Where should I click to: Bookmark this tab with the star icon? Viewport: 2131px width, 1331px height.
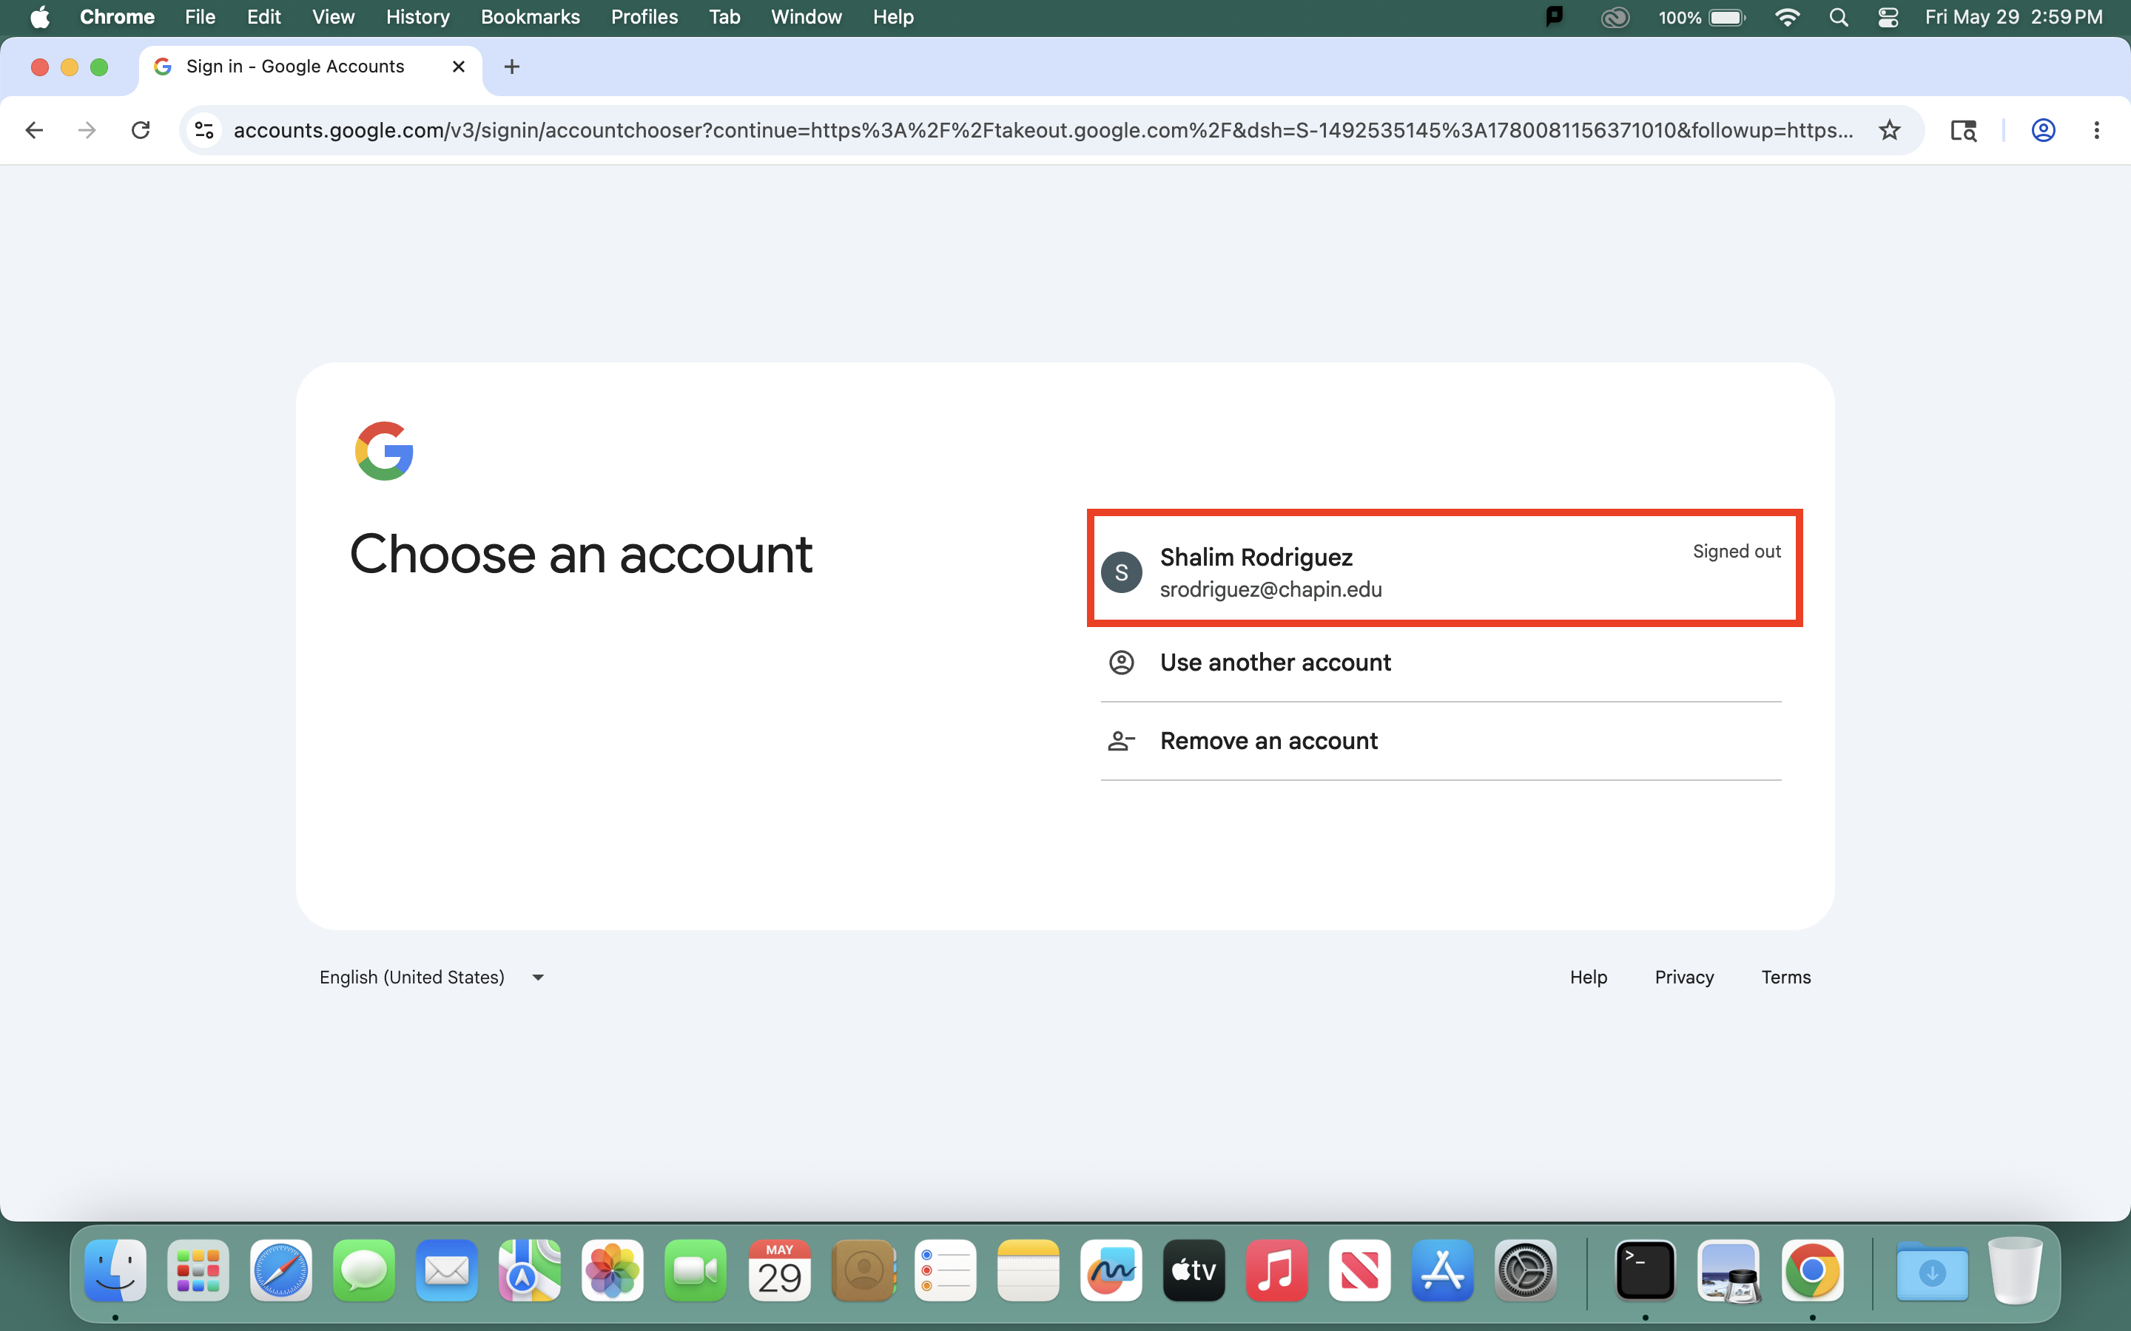pos(1889,130)
